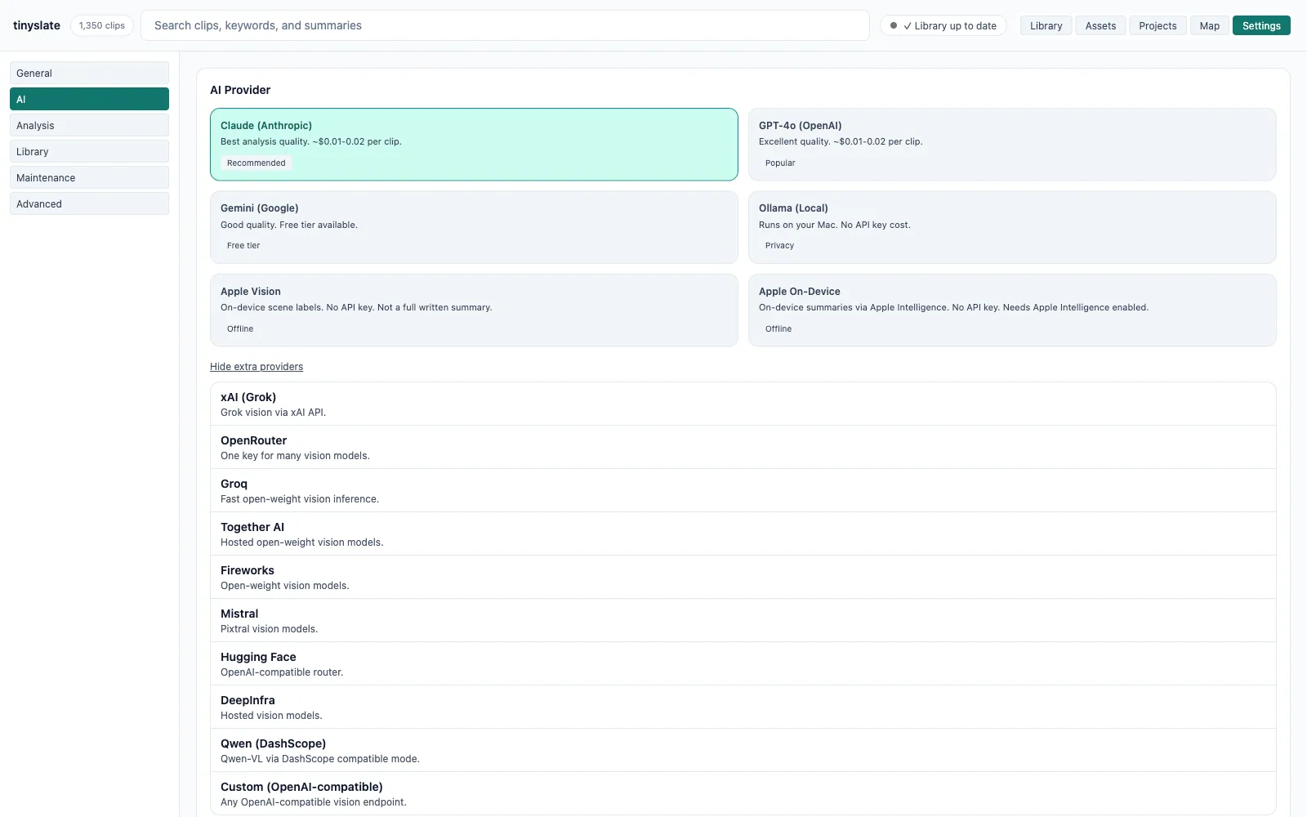1307x817 pixels.
Task: Click the Recommended tag on Claude card
Action: 256,163
